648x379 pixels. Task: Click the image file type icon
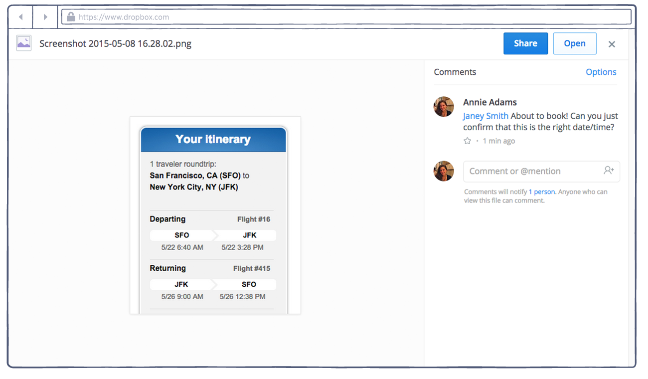click(24, 43)
